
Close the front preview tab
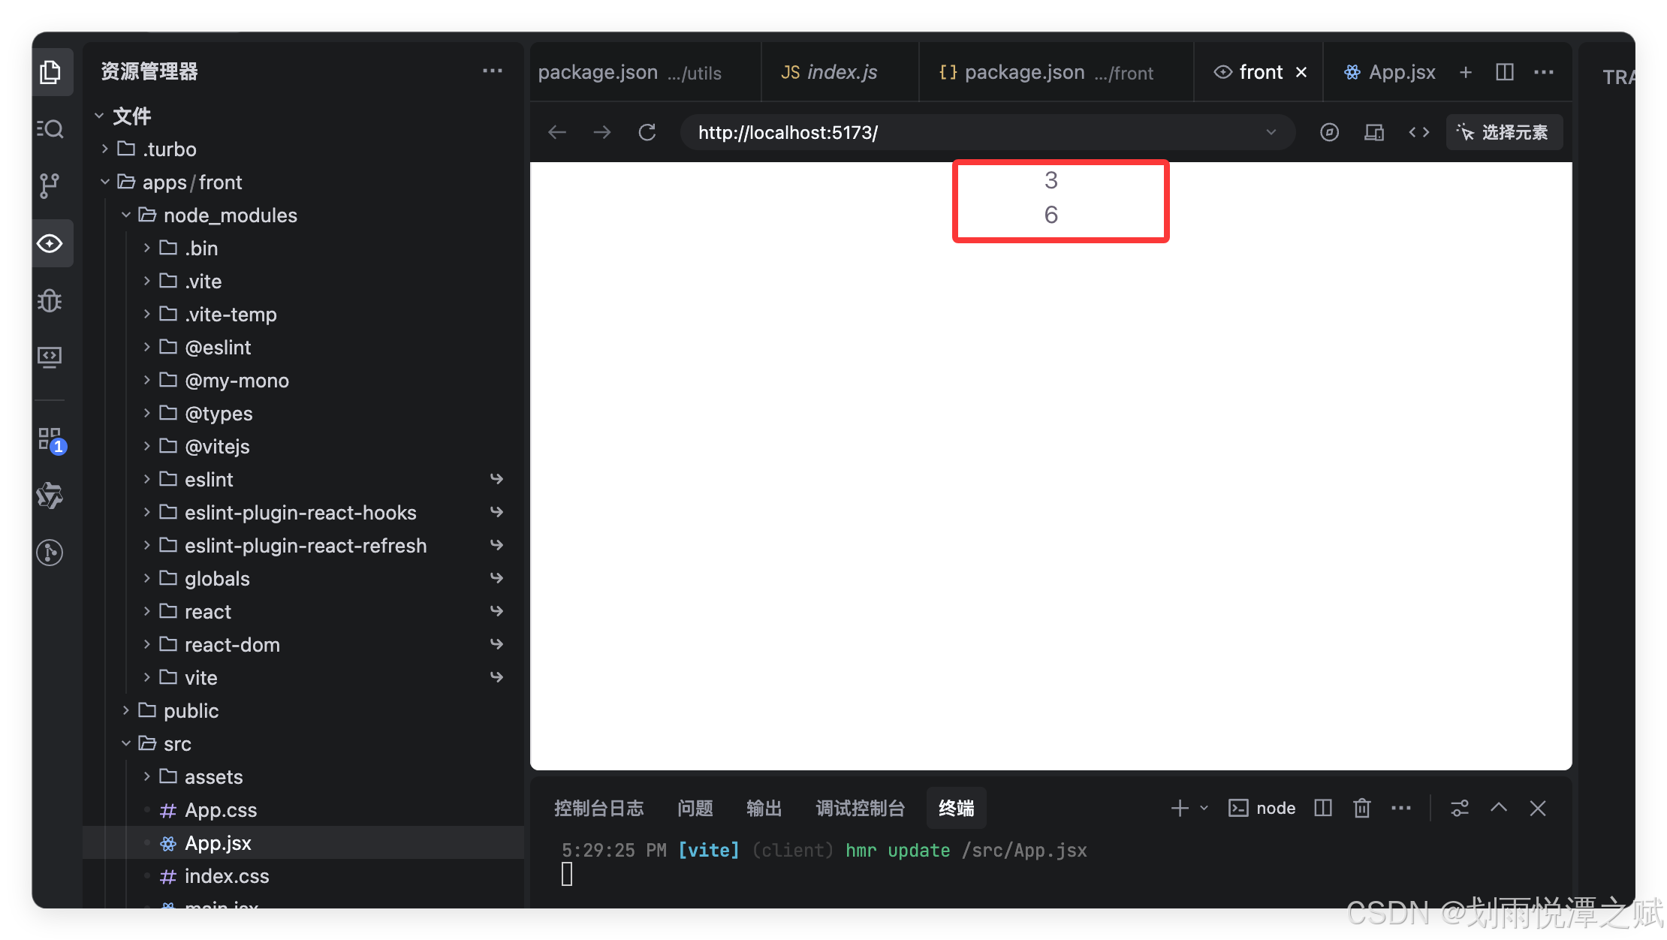click(x=1301, y=72)
